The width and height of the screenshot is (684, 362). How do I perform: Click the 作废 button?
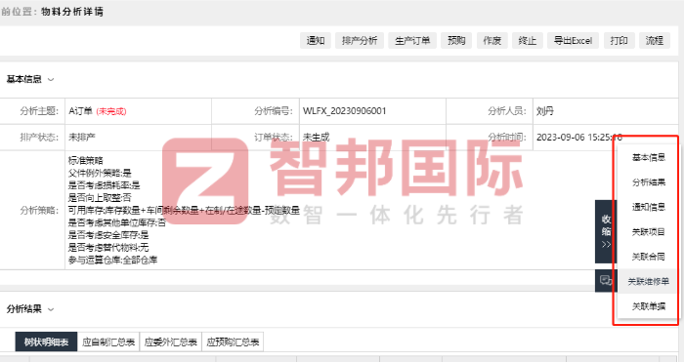click(492, 41)
